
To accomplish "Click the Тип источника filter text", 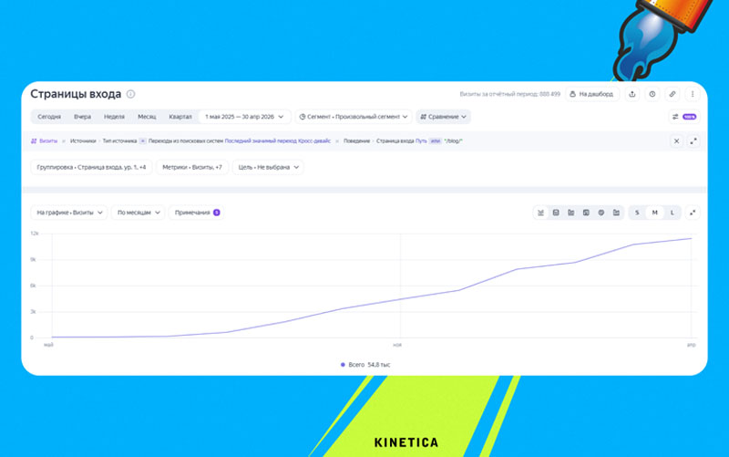I will 120,141.
